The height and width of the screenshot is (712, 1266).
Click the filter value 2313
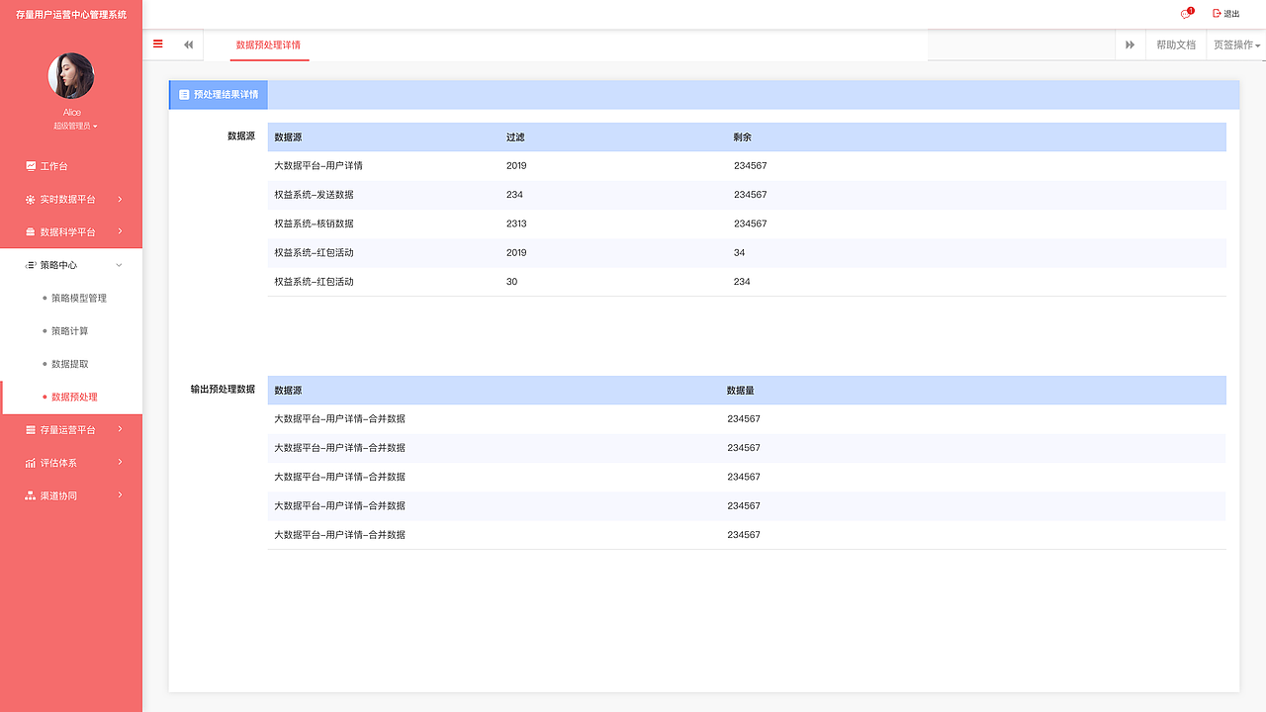516,223
